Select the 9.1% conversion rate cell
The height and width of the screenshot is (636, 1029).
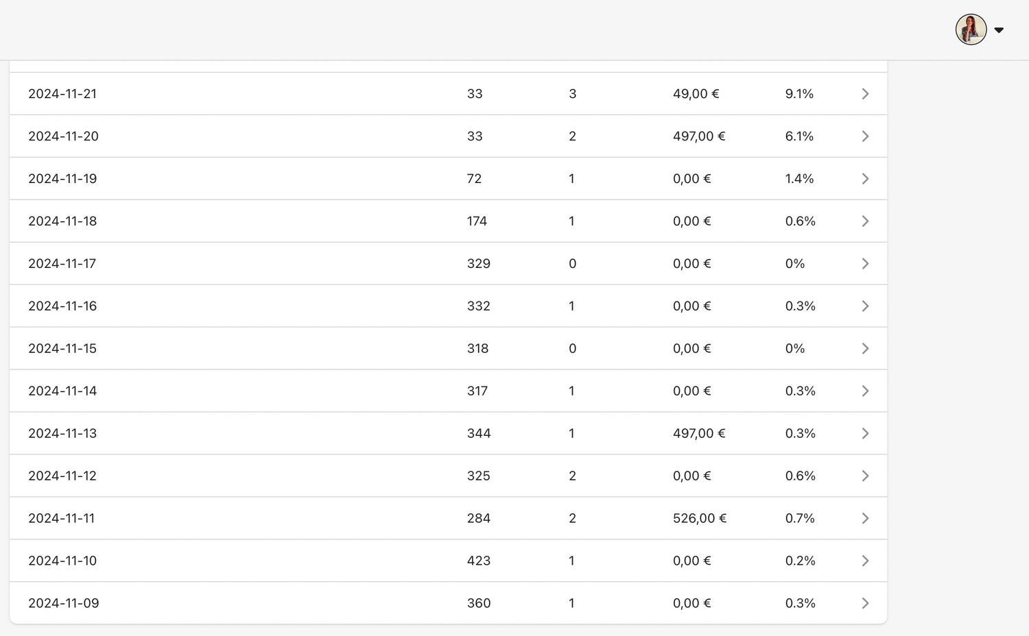[799, 94]
